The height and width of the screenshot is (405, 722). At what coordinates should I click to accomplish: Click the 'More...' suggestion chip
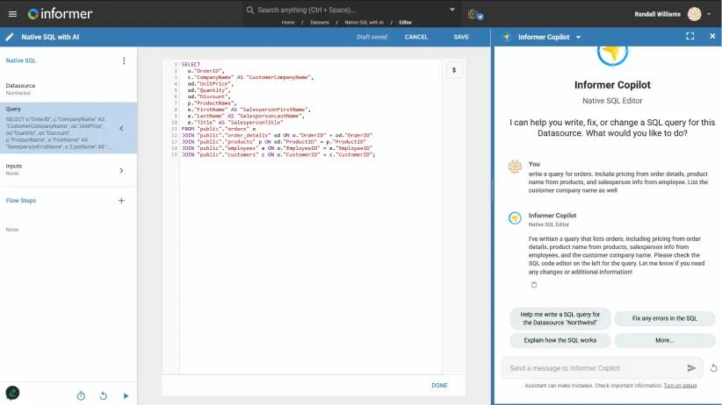point(664,340)
